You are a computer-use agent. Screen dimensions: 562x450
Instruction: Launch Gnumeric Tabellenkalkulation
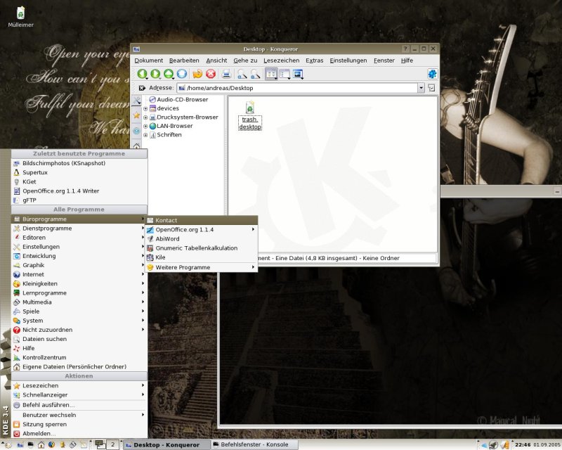point(201,248)
